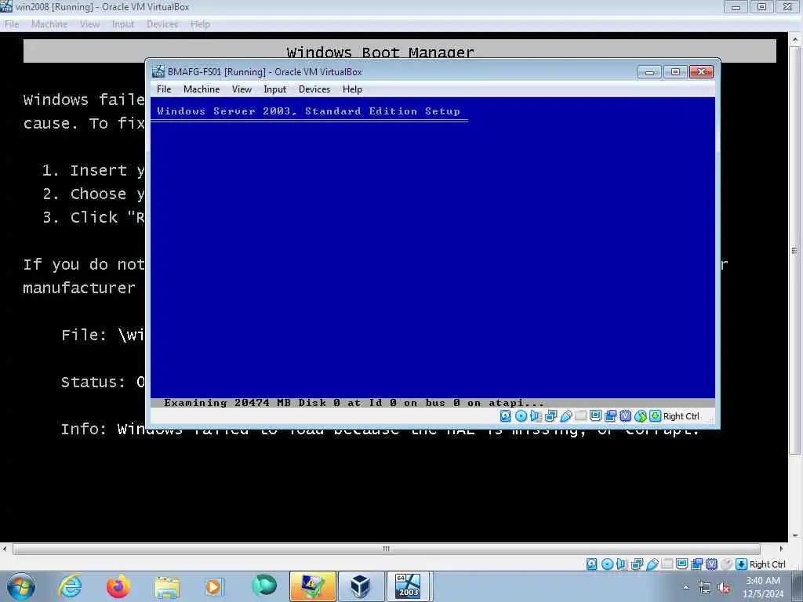This screenshot has height=602, width=803.
Task: Click CPU virtualization icon in win2008 status bar
Action: tap(711, 564)
